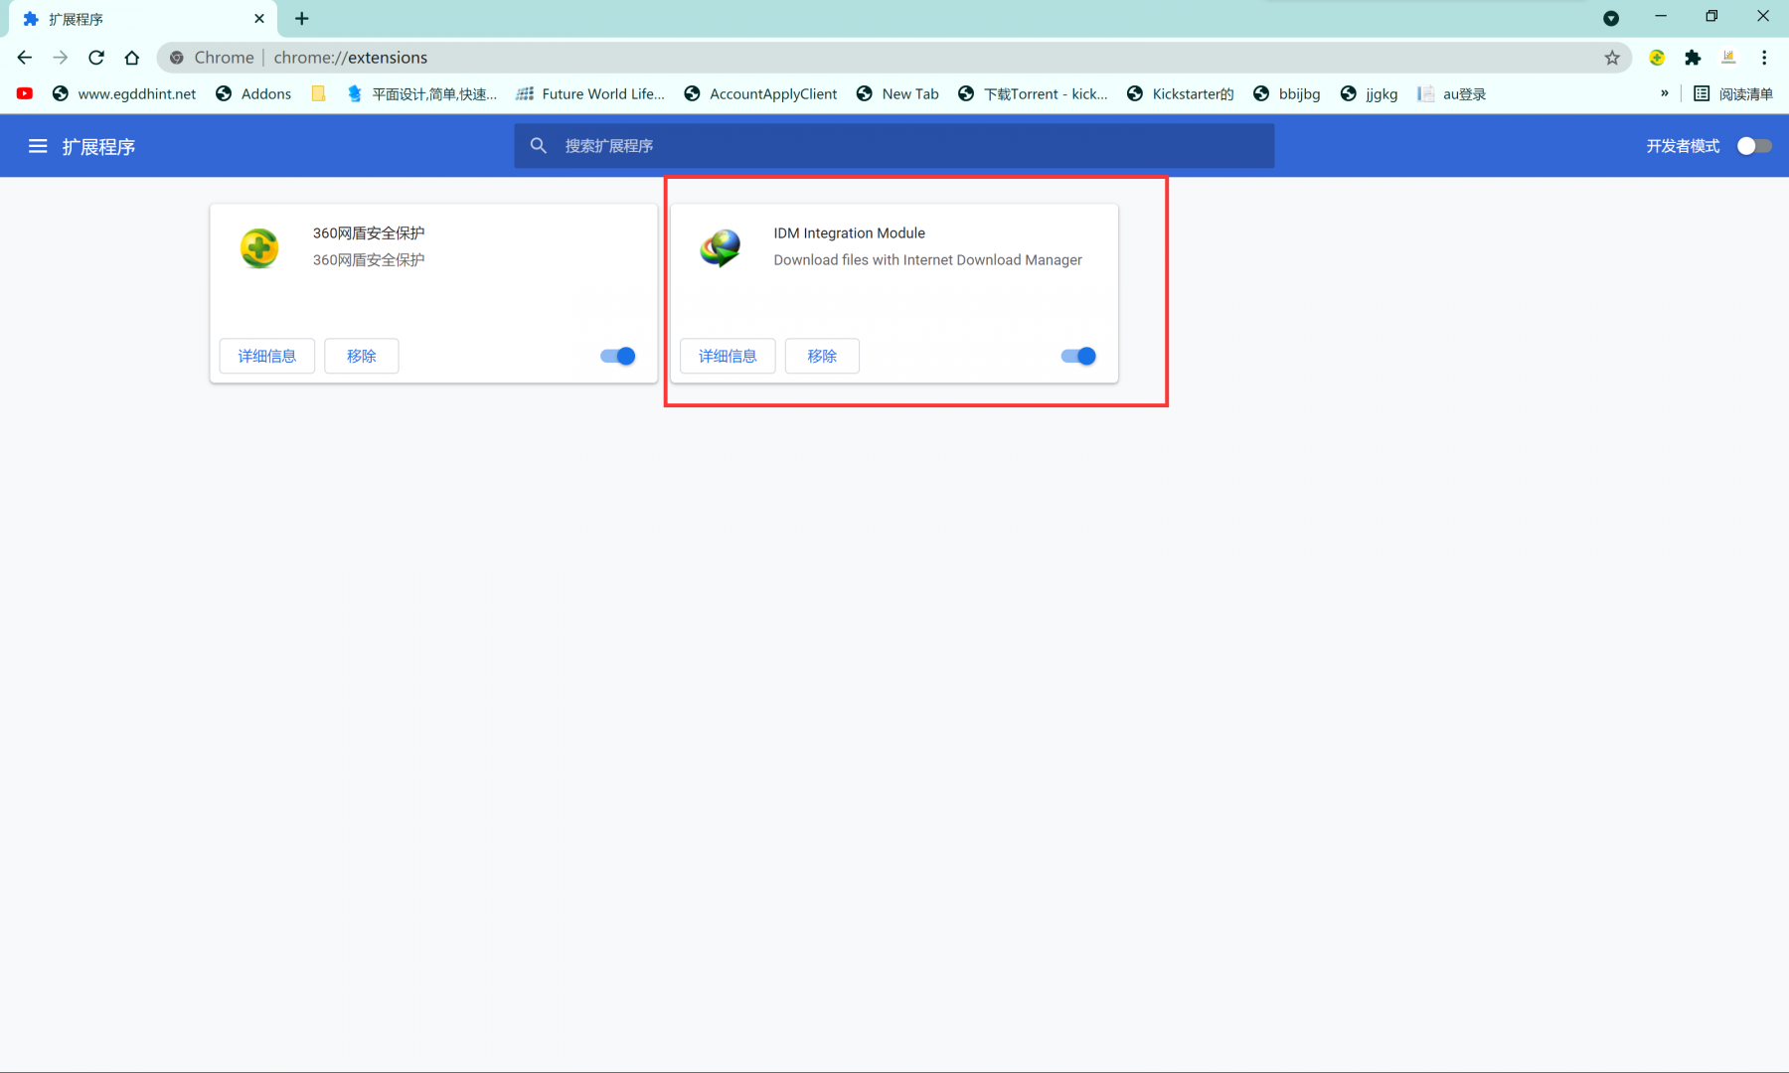
Task: Open the Kickstarter的 bookmark
Action: [x=1180, y=93]
